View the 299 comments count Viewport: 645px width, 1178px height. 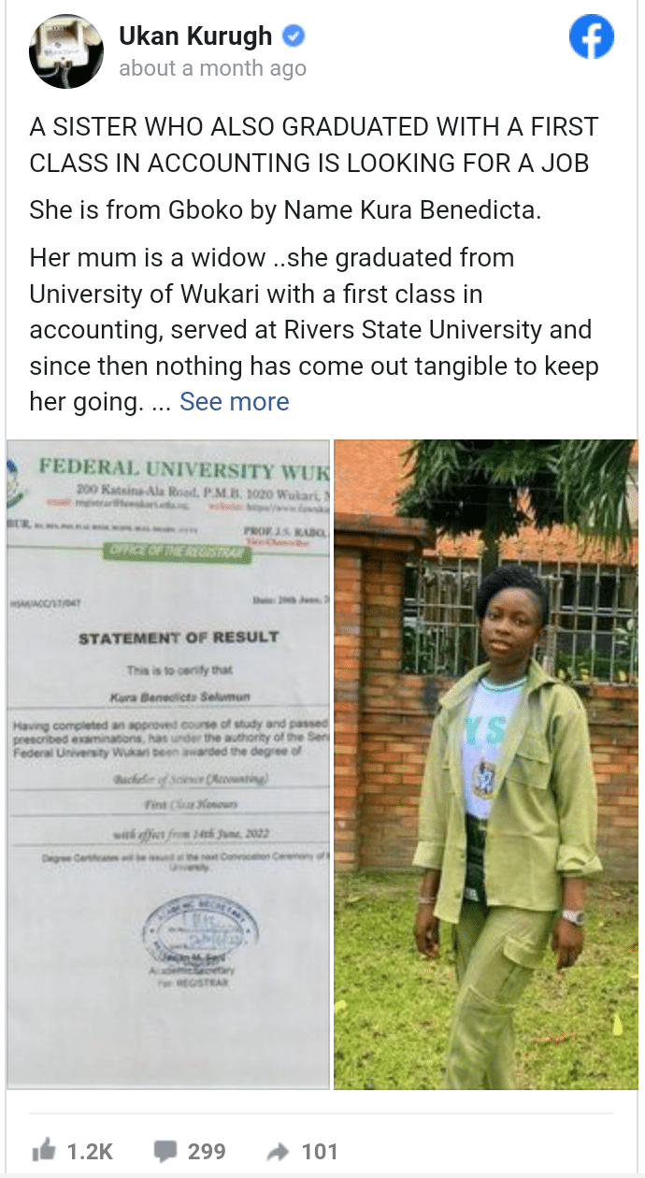207,1151
